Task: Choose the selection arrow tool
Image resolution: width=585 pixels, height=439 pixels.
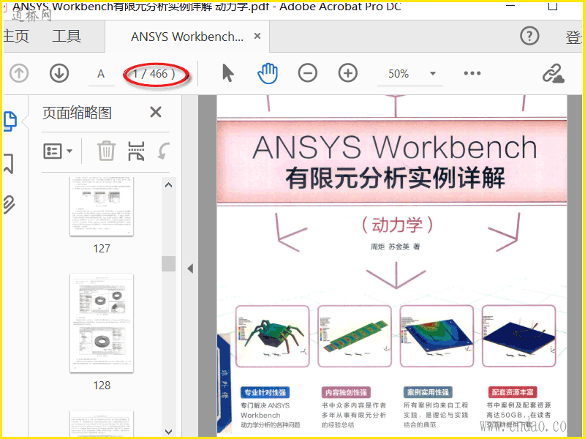Action: 227,73
